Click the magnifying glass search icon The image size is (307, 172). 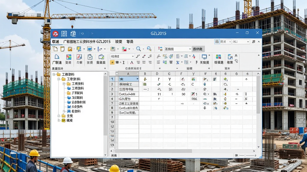pos(139,49)
